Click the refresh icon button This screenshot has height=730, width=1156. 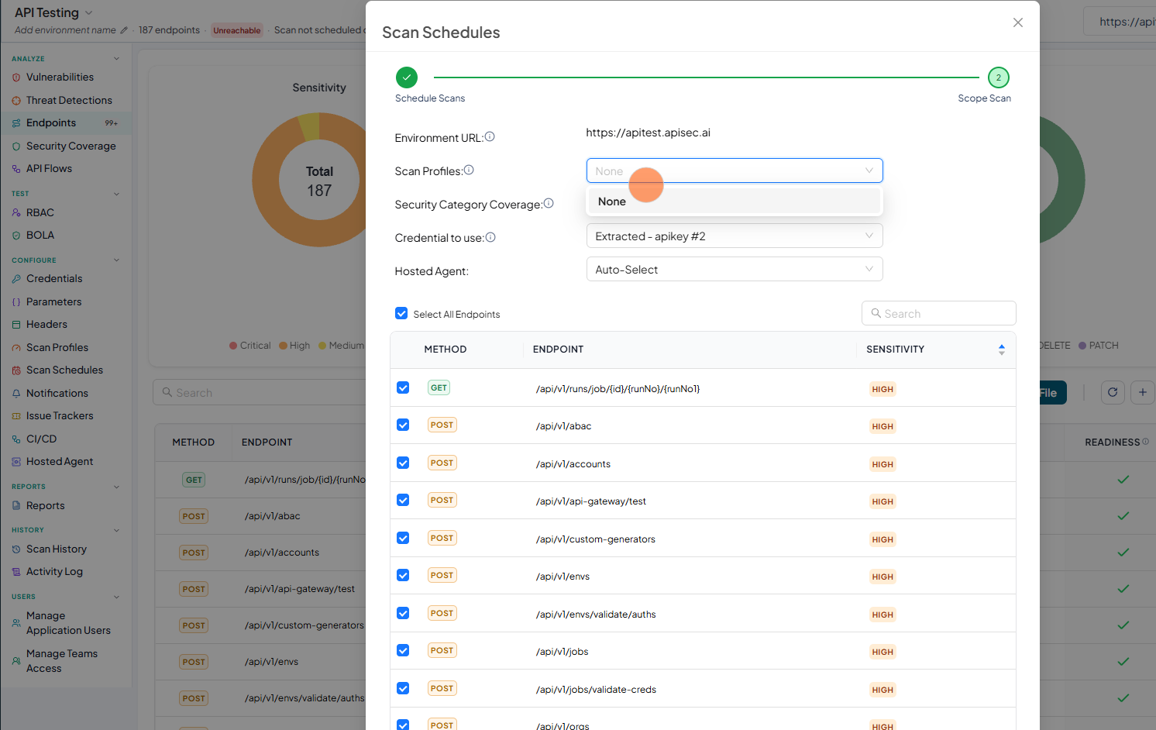coord(1113,392)
